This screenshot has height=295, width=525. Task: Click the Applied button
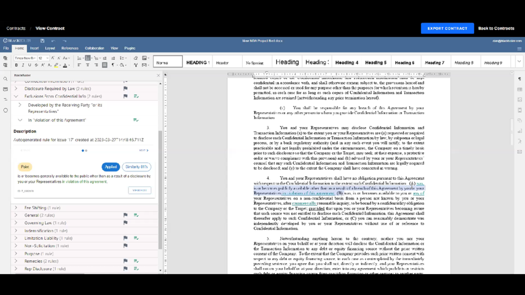111,166
